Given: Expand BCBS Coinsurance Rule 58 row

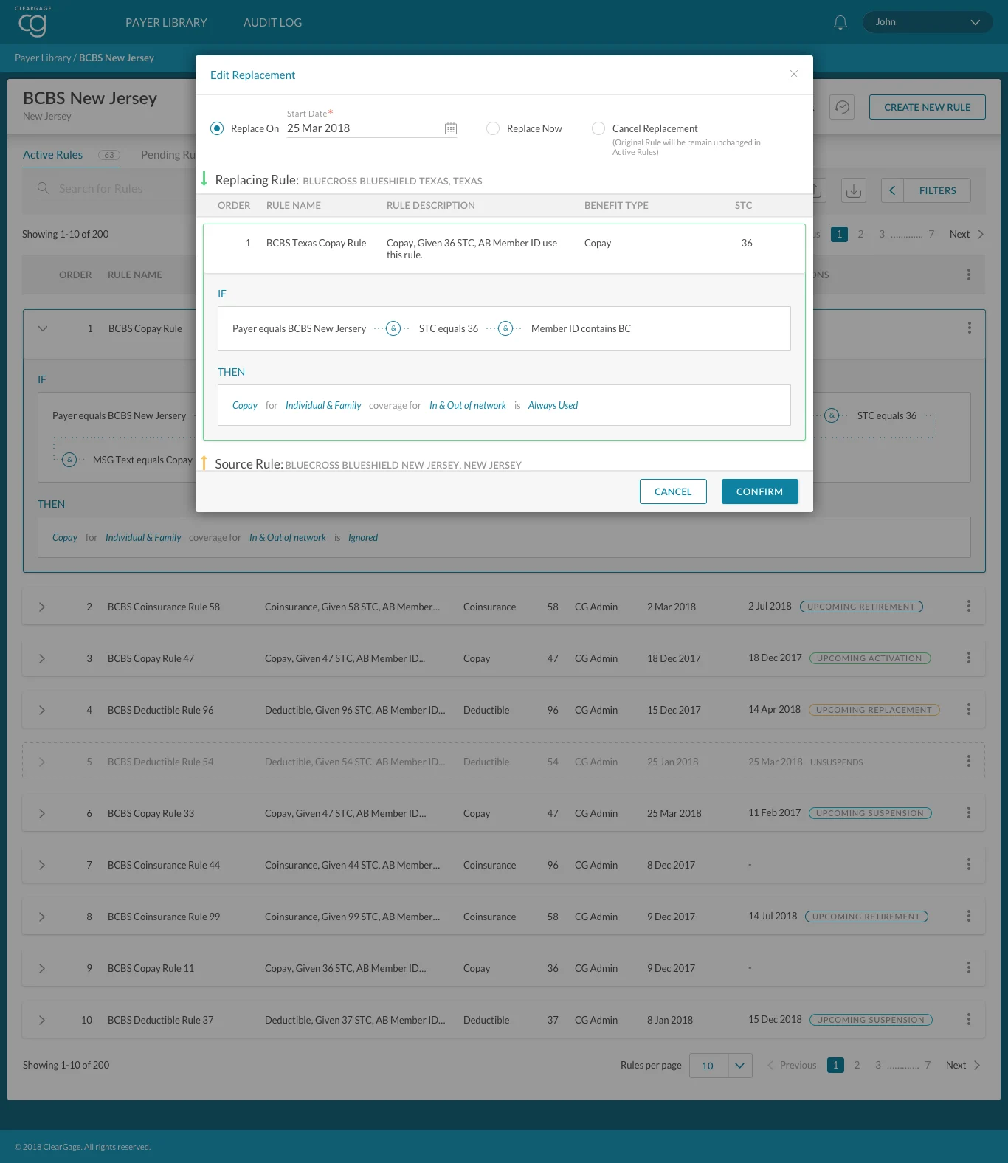Looking at the screenshot, I should pos(42,607).
